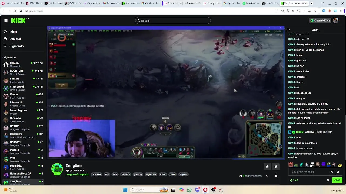Viewport: 346px width, 194px height.
Task: Click the purple blob emote
Action: pyautogui.click(x=323, y=164)
